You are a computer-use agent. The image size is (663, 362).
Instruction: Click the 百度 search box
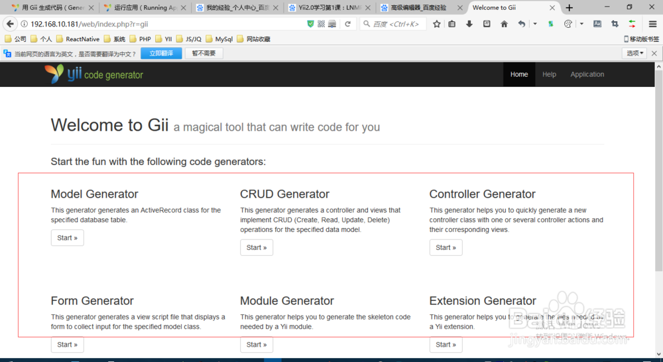(x=393, y=24)
